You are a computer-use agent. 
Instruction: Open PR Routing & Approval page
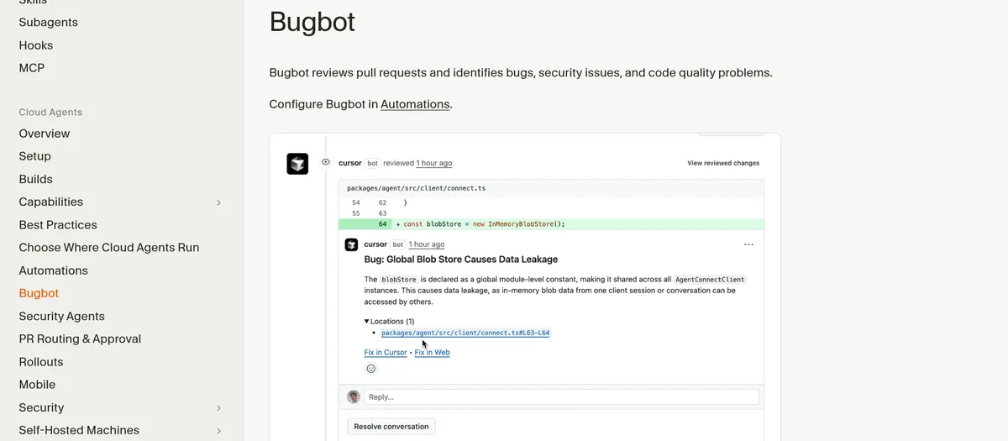pyautogui.click(x=80, y=339)
